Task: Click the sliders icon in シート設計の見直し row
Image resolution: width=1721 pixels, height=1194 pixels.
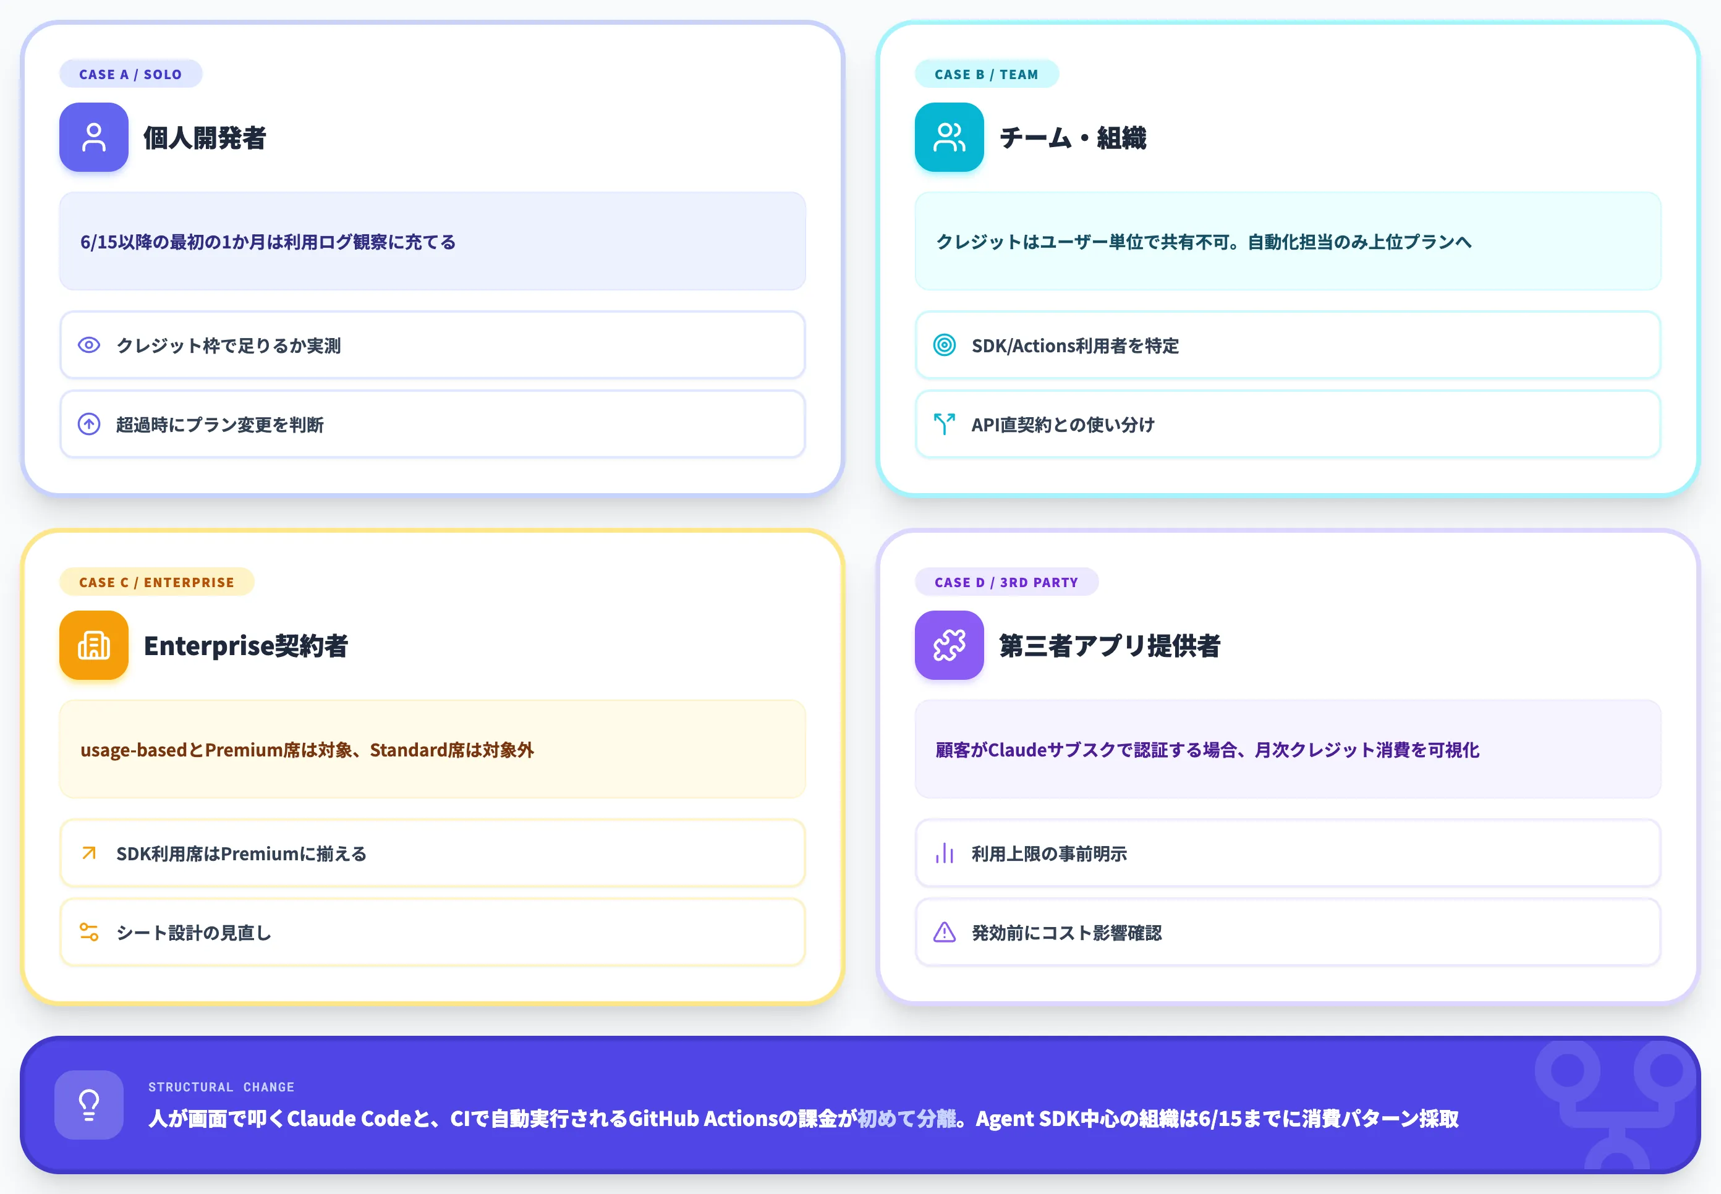Action: point(89,932)
